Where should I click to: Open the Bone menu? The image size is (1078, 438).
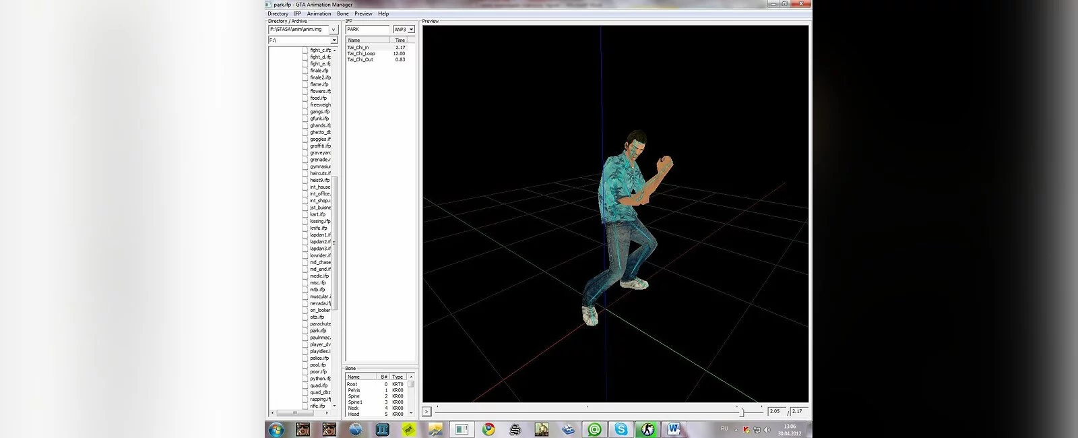(343, 13)
